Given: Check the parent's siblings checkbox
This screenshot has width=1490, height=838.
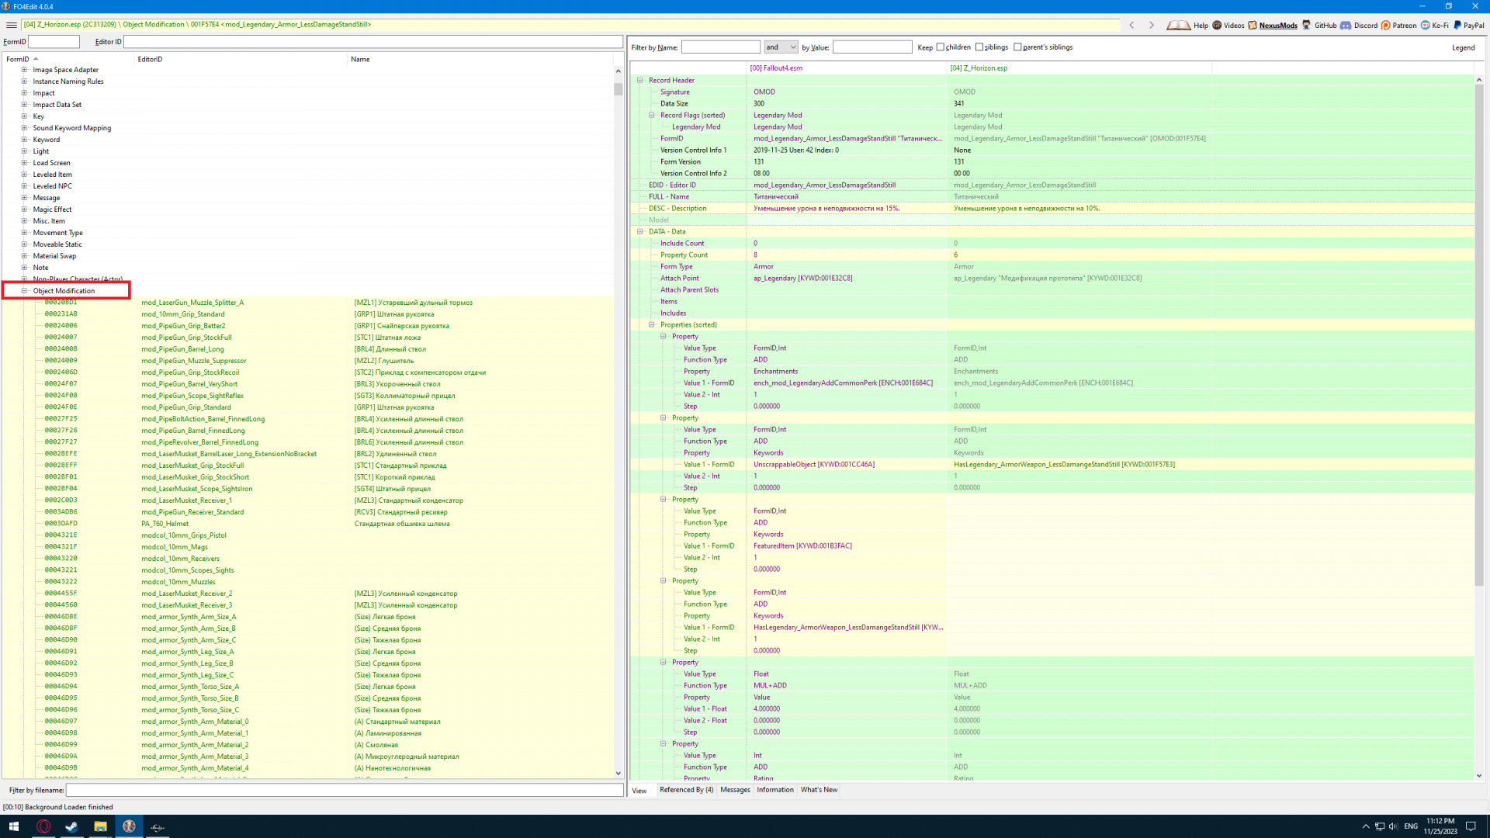Looking at the screenshot, I should pos(1017,47).
